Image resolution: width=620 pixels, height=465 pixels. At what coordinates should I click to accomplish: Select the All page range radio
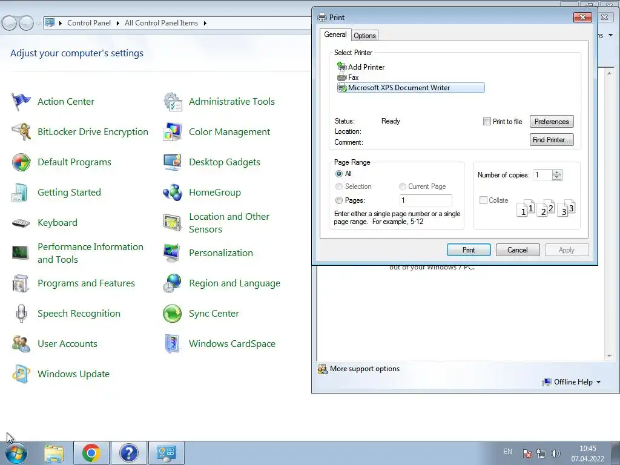click(339, 174)
